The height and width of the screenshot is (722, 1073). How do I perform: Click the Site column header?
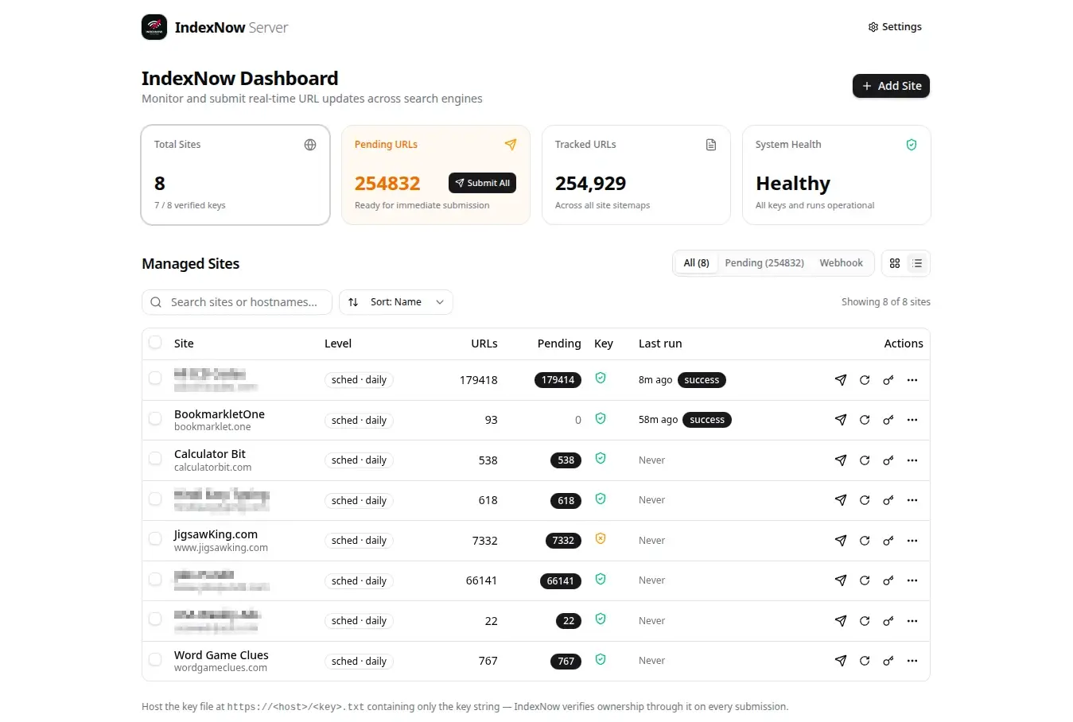click(x=184, y=344)
